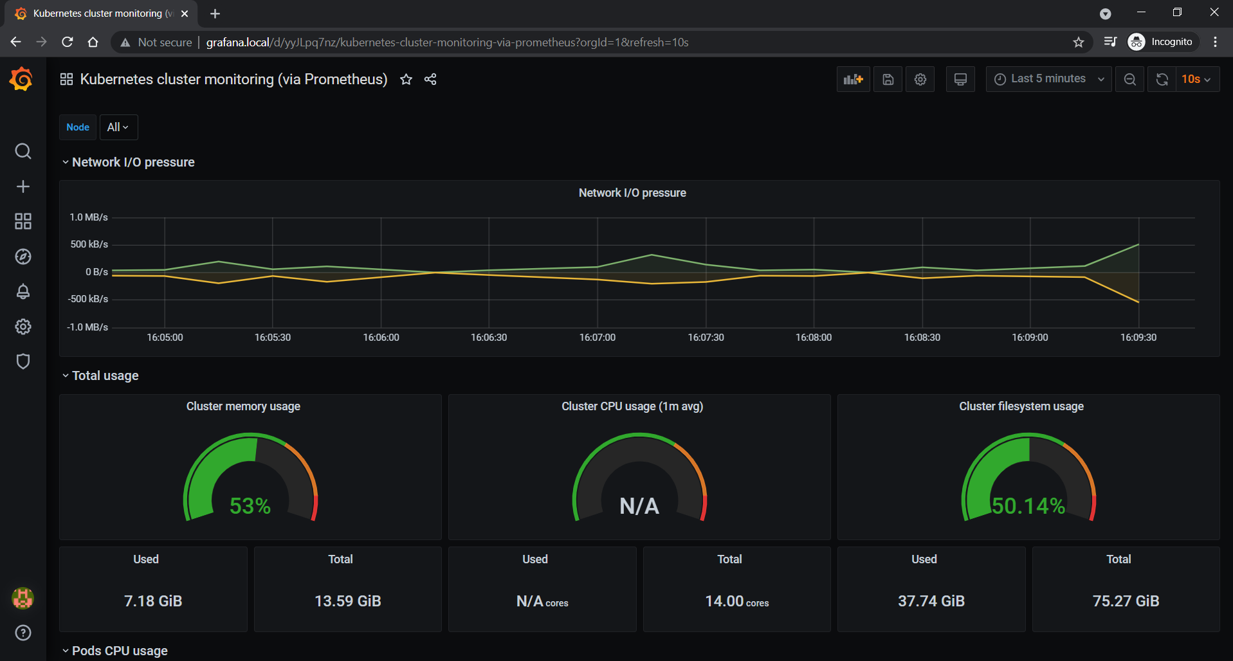Cycle view mode with monitor icon
The height and width of the screenshot is (661, 1233).
click(x=960, y=79)
